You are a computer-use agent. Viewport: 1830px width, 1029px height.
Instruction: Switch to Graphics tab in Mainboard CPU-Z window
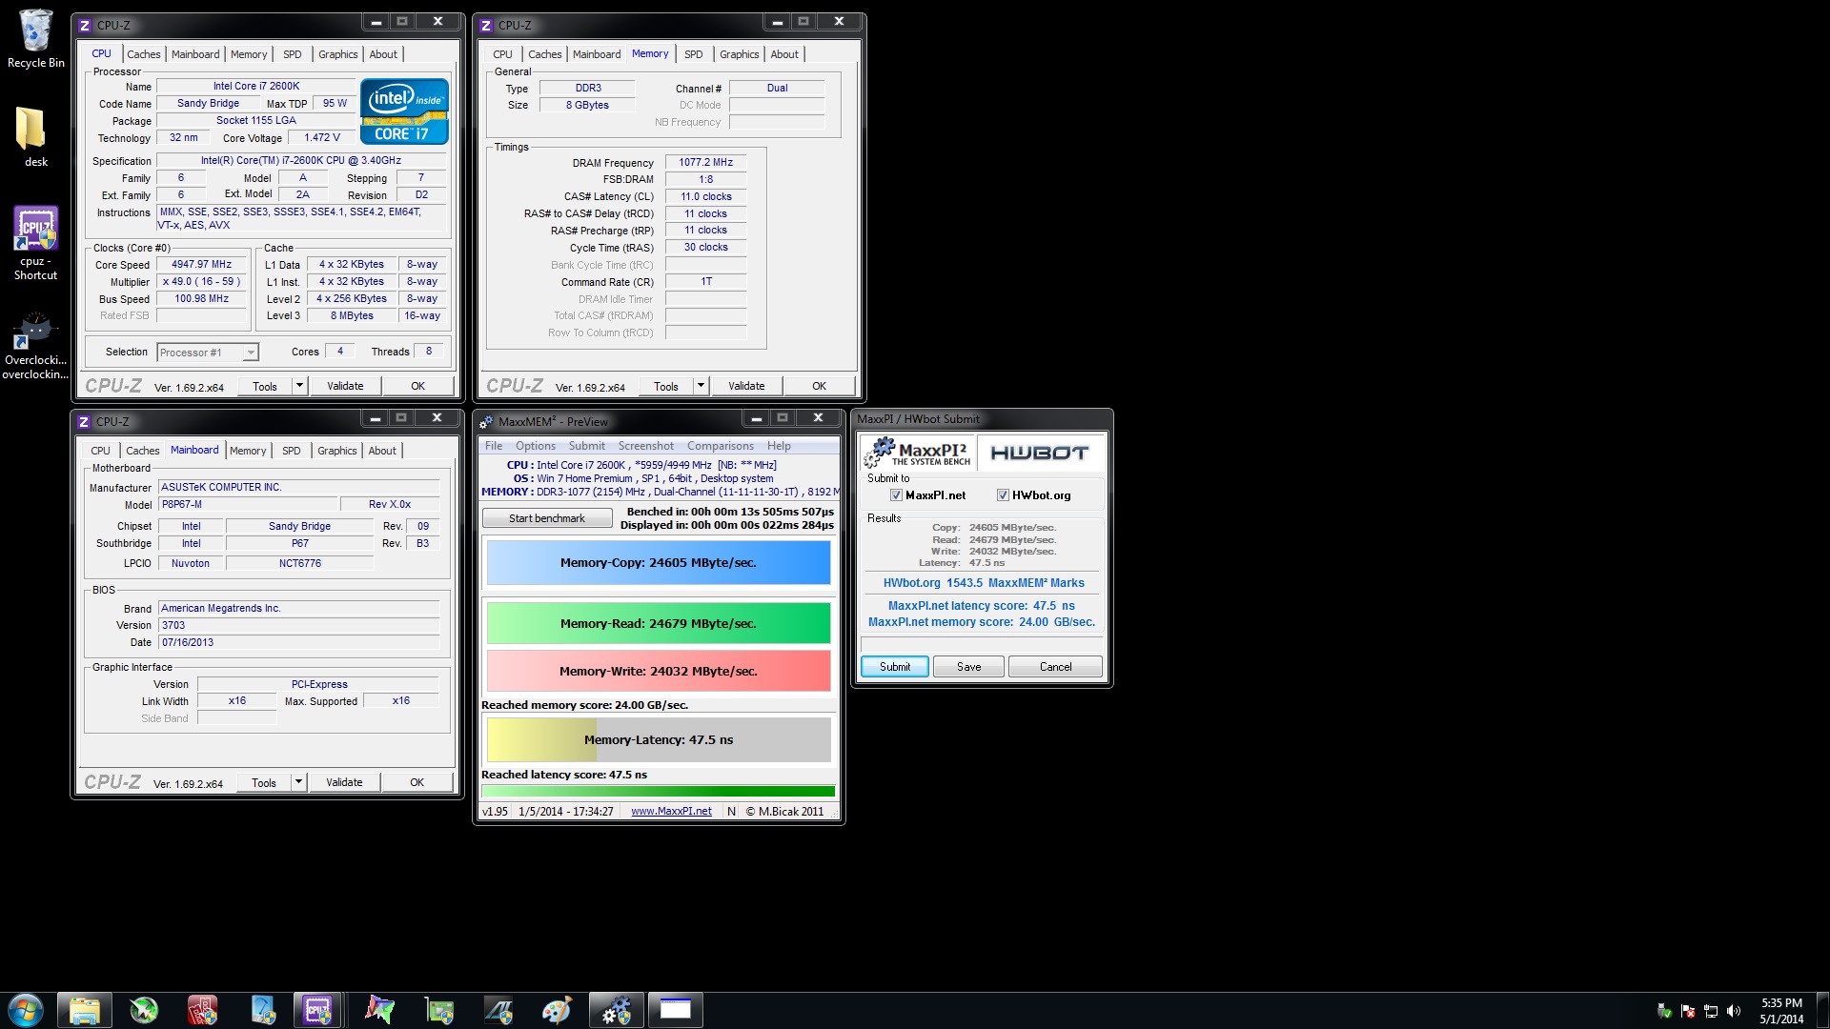(x=337, y=451)
